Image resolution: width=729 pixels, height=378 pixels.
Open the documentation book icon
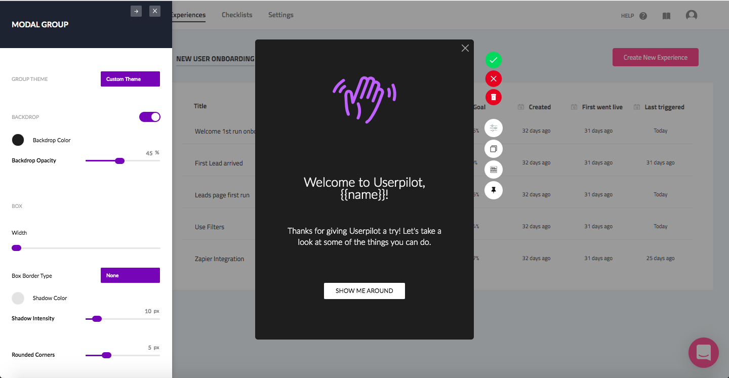[666, 16]
